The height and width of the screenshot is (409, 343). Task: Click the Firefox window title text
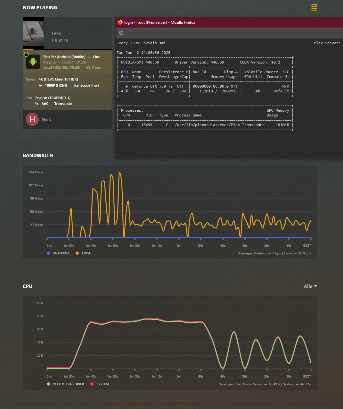(160, 22)
